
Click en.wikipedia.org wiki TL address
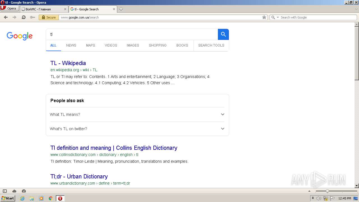click(x=74, y=70)
